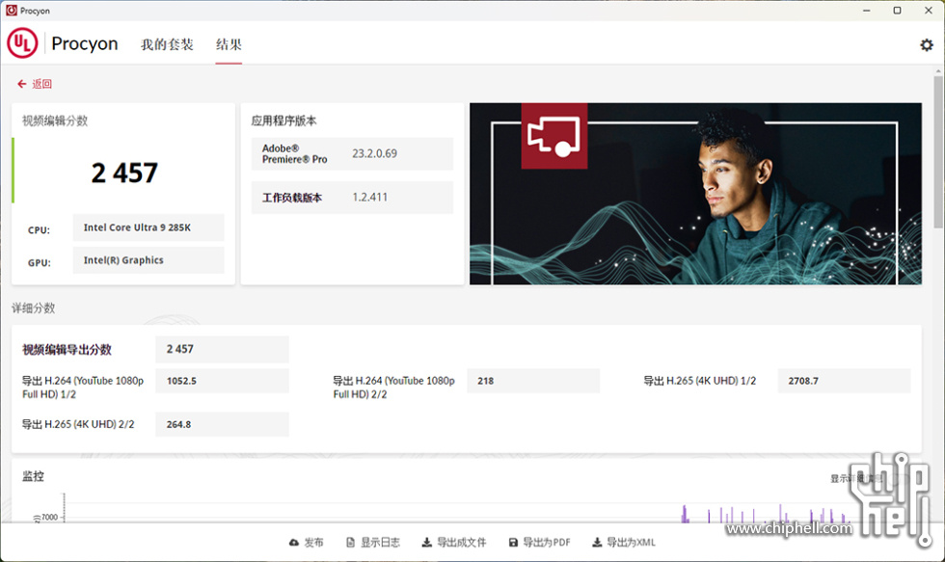The width and height of the screenshot is (945, 562).
Task: Click the vertical scrollbar thumb
Action: tap(938, 151)
